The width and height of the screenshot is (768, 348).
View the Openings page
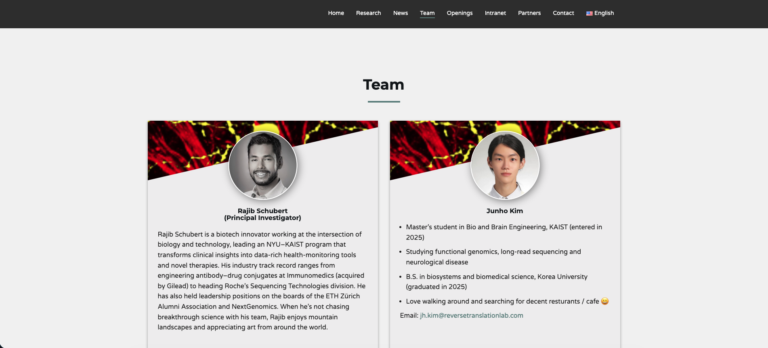[460, 13]
